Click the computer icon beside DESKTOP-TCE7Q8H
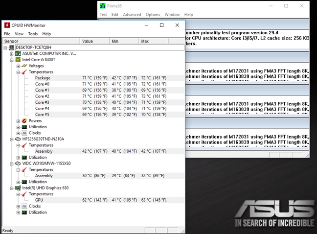 (12, 48)
